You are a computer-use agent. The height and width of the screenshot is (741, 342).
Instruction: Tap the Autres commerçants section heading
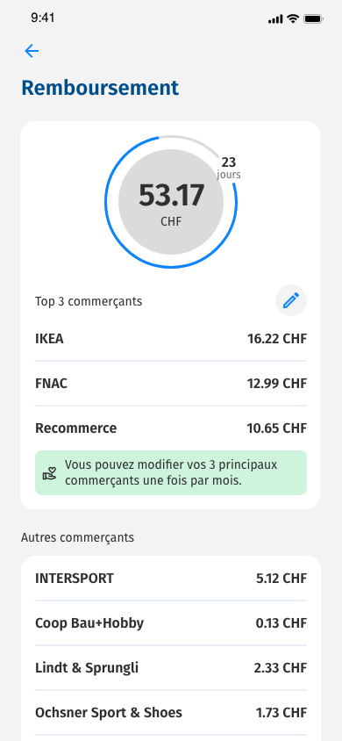77,537
